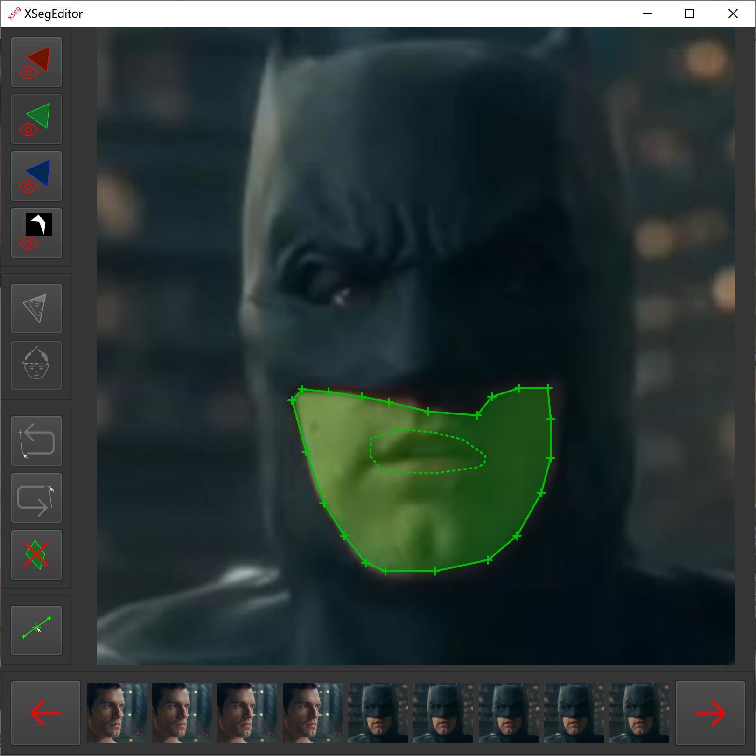Image resolution: width=756 pixels, height=756 pixels.
Task: Toggle red polygon overlay color view
Action: pyautogui.click(x=36, y=62)
